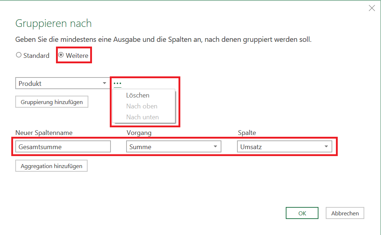381x235 pixels.
Task: Click the Neuer Spaltenname label
Action: tap(44, 133)
